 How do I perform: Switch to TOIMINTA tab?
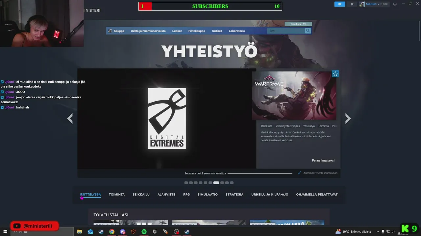tap(117, 195)
